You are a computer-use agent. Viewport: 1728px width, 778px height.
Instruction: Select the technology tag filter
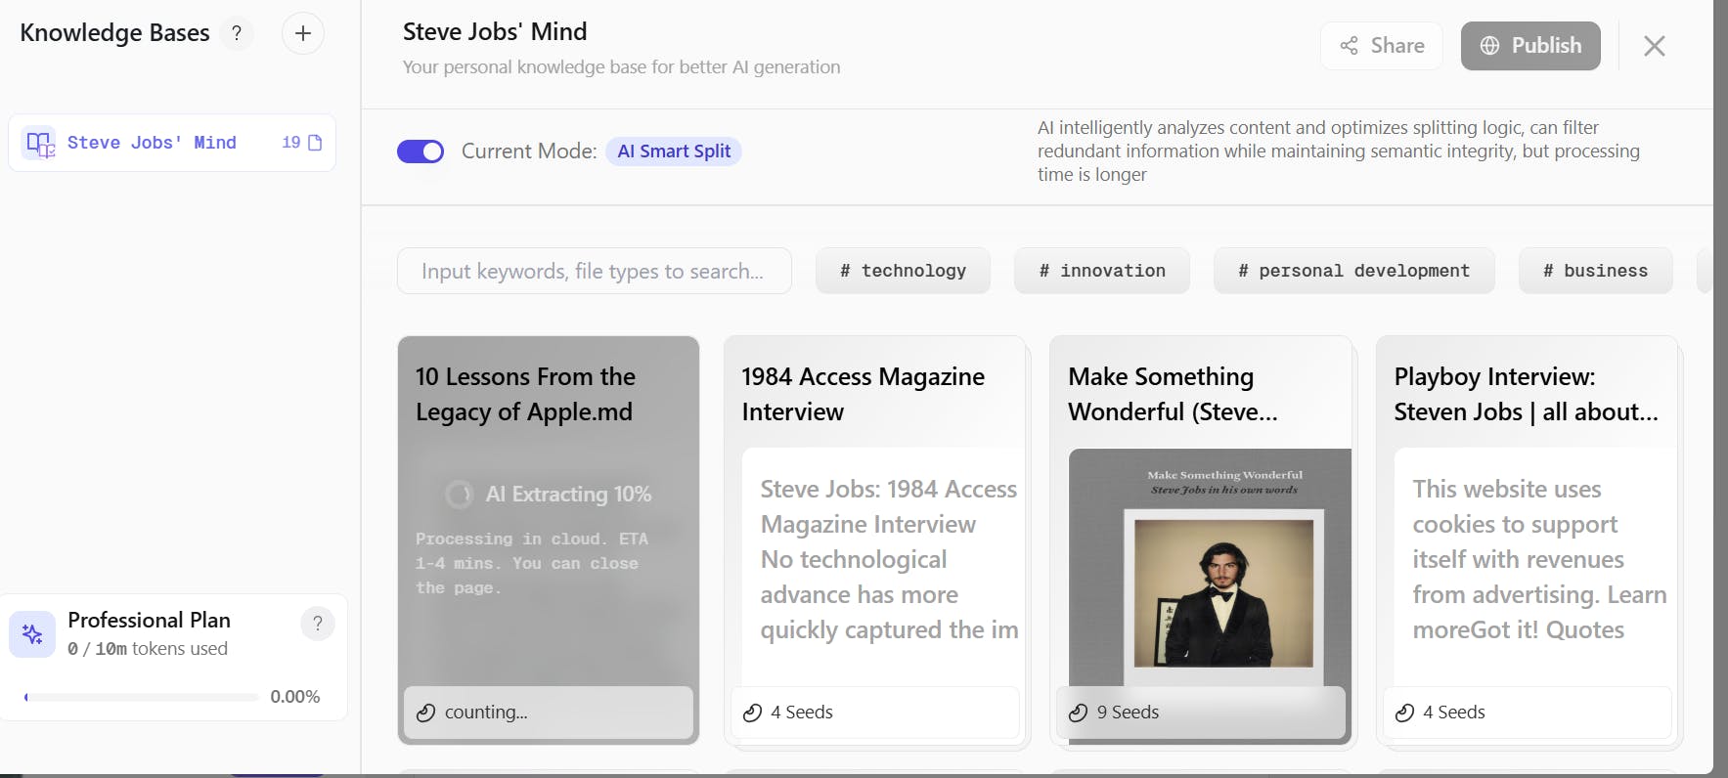(903, 271)
